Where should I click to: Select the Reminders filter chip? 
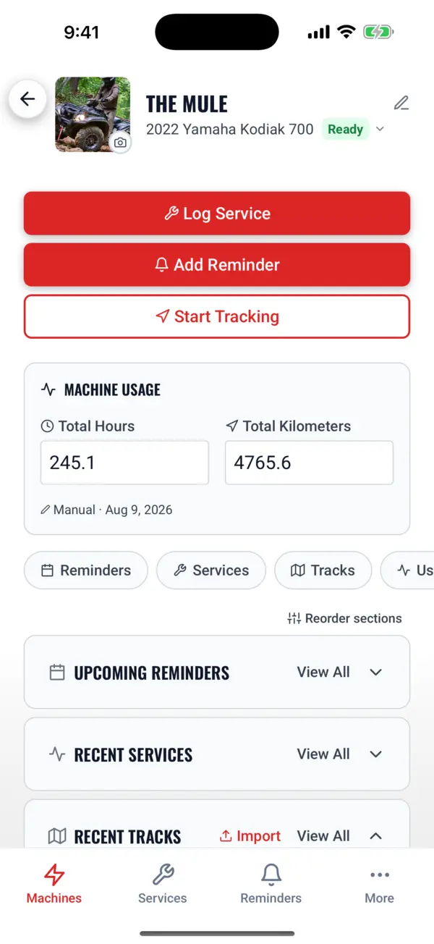tap(86, 570)
